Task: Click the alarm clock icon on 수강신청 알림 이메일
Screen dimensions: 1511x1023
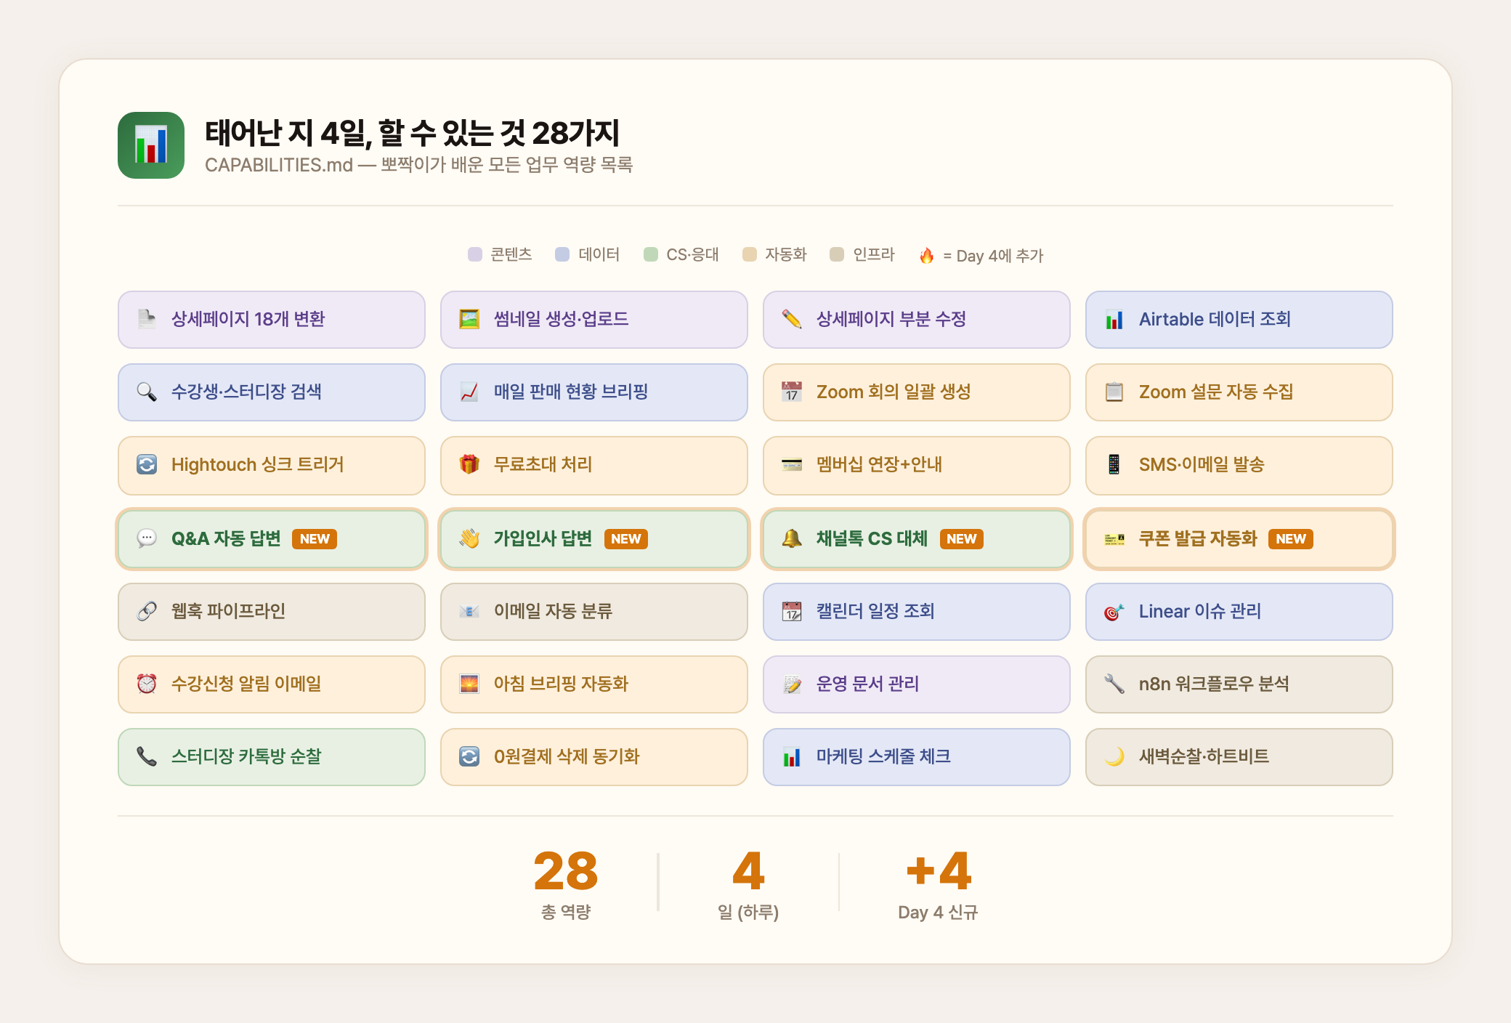Action: point(147,684)
